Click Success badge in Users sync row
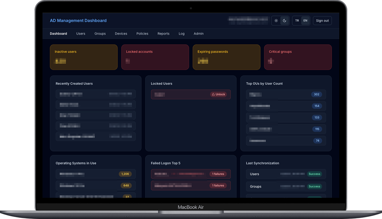 (314, 174)
